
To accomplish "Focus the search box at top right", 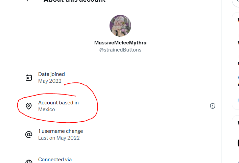I will click(x=236, y=3).
